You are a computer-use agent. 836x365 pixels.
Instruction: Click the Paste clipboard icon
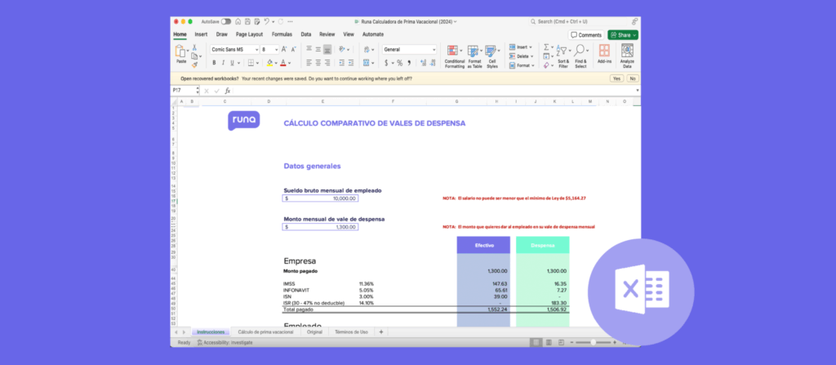180,51
